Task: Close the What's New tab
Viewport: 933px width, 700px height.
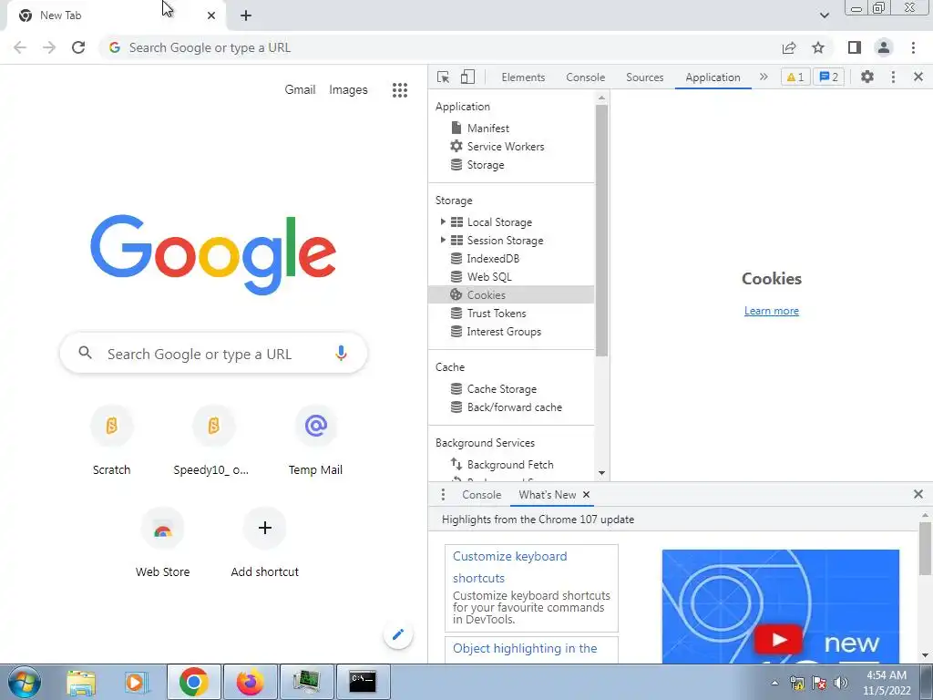Action: (x=586, y=495)
